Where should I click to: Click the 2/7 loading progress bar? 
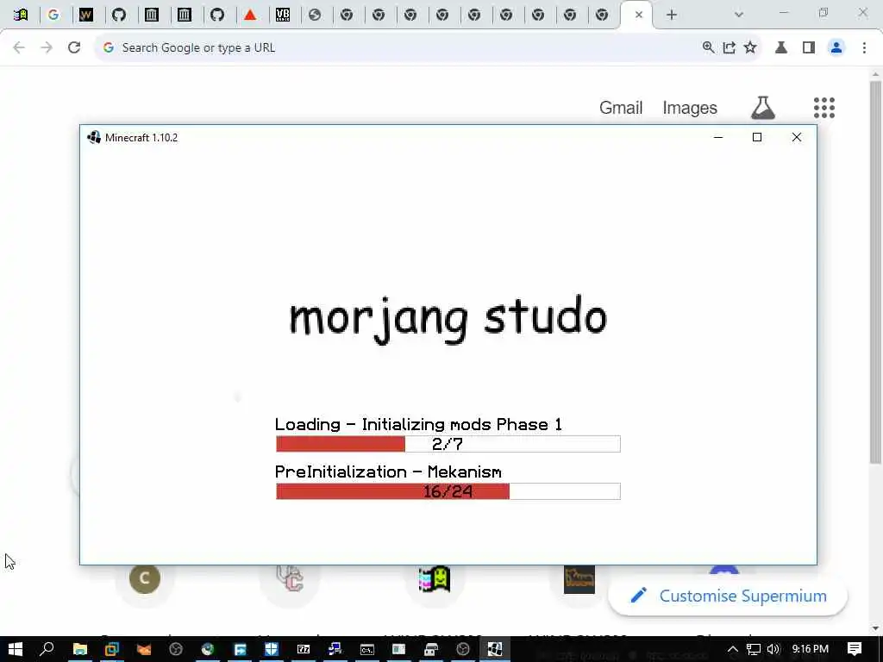point(448,444)
